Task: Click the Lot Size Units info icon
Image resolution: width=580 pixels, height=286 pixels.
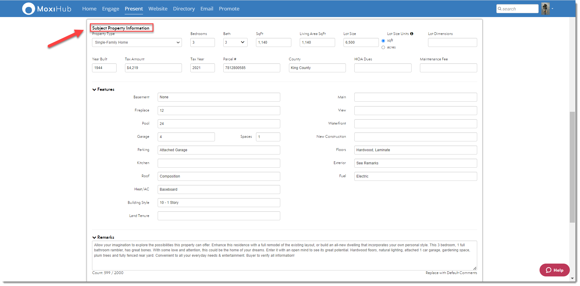Action: coord(412,34)
